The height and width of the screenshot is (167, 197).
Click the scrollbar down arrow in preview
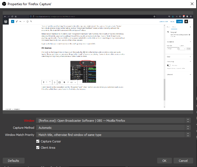[x=164, y=107]
